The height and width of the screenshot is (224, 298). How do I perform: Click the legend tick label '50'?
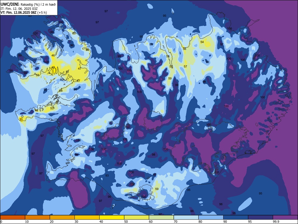pyautogui.click(x=126, y=222)
